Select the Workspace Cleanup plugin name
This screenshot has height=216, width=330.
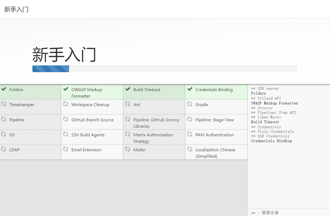pos(90,104)
